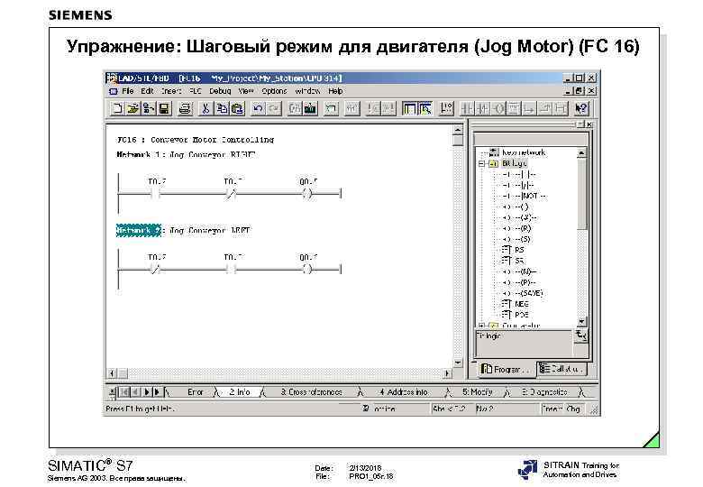Select the --(R) reset coil element

tap(517, 228)
